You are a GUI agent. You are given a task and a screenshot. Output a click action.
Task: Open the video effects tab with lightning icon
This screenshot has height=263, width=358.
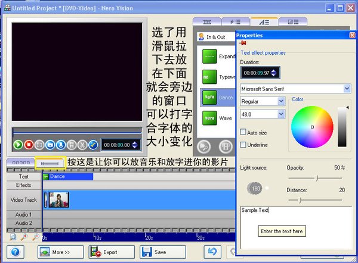coord(235,22)
